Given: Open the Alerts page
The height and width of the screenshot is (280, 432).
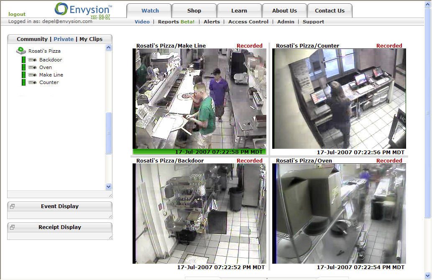Looking at the screenshot, I should [212, 22].
